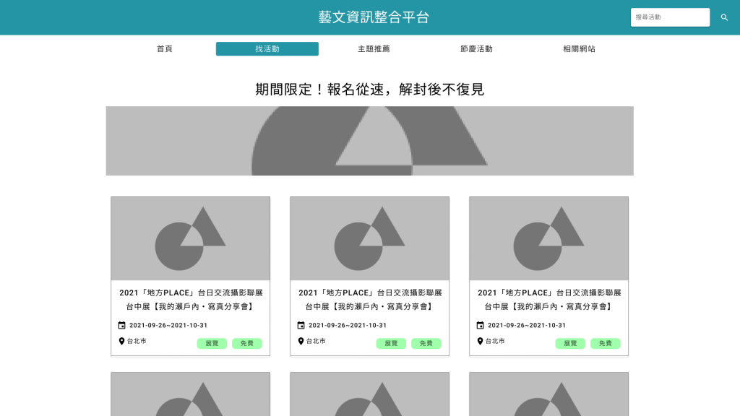Click the middle card's event title text
This screenshot has width=740, height=416.
pyautogui.click(x=369, y=300)
